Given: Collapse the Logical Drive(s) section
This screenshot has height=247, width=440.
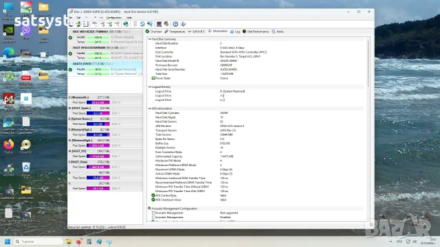Looking at the screenshot, I should click(150, 87).
